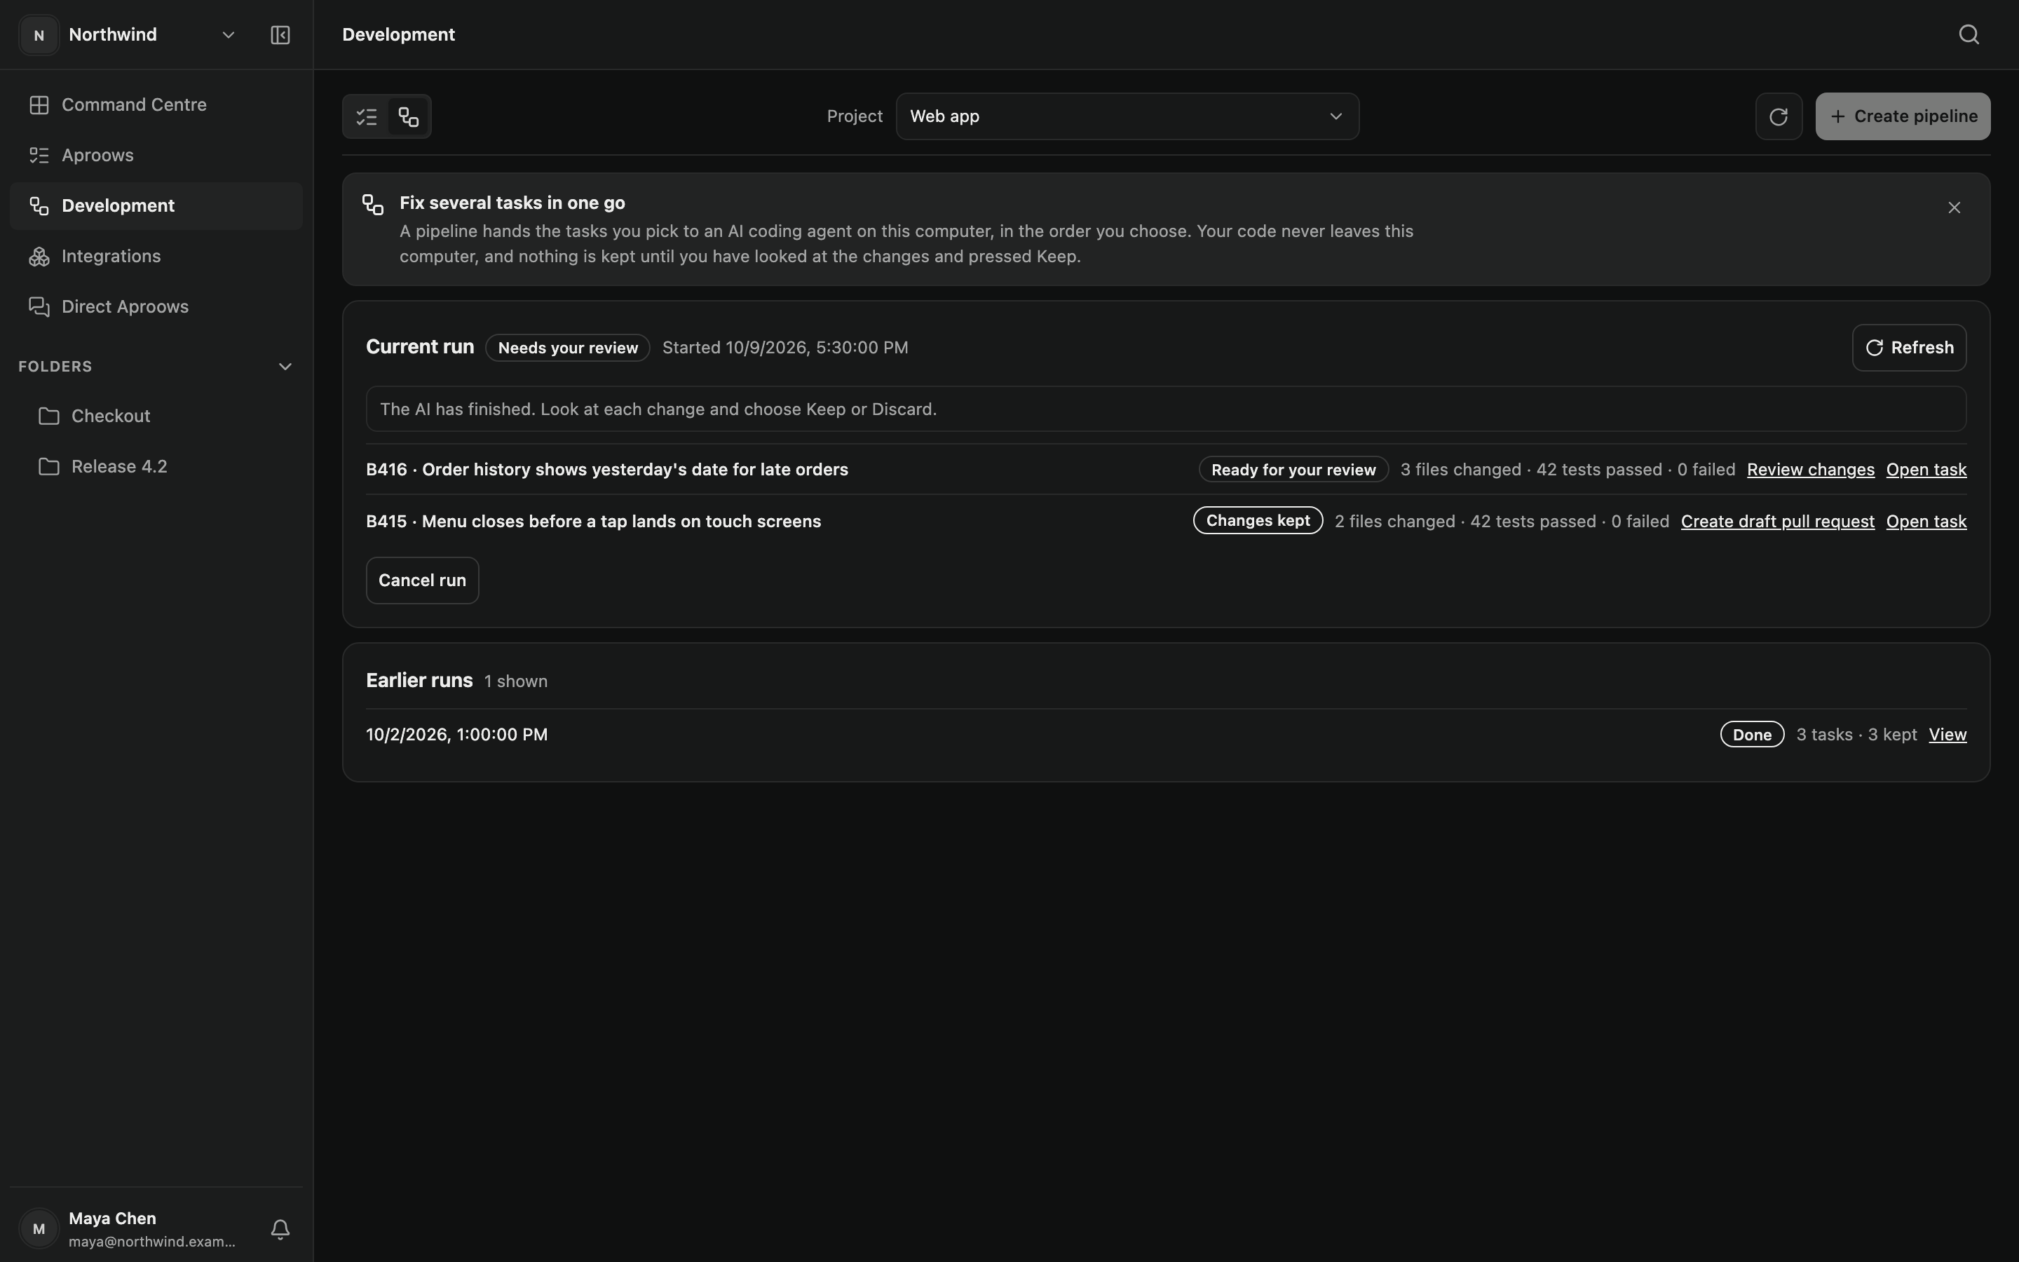Collapse the sidebar panel icon
2019x1262 pixels.
pos(280,35)
